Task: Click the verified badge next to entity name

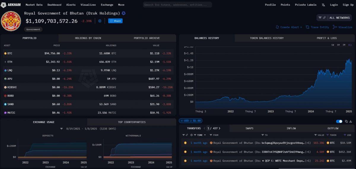Action: [x=123, y=13]
